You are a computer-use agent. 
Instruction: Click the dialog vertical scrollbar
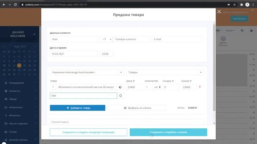click(214, 68)
